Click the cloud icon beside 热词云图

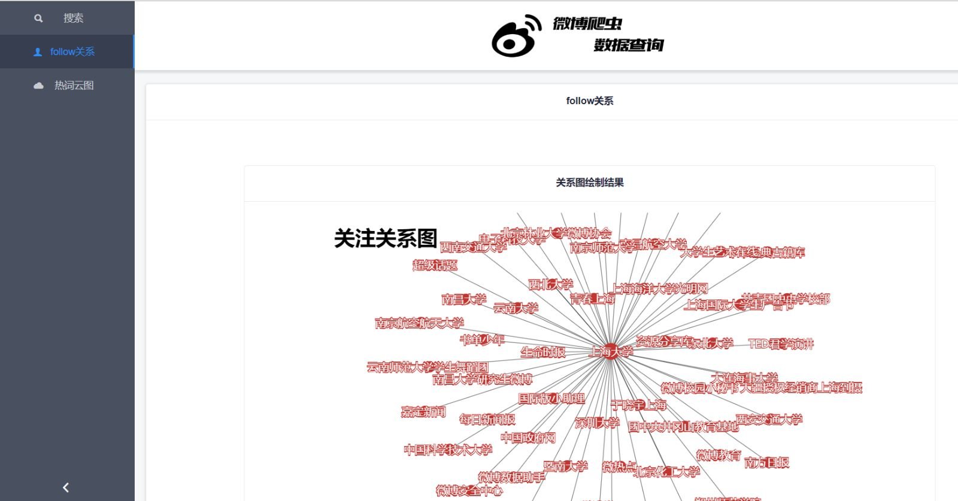point(38,86)
